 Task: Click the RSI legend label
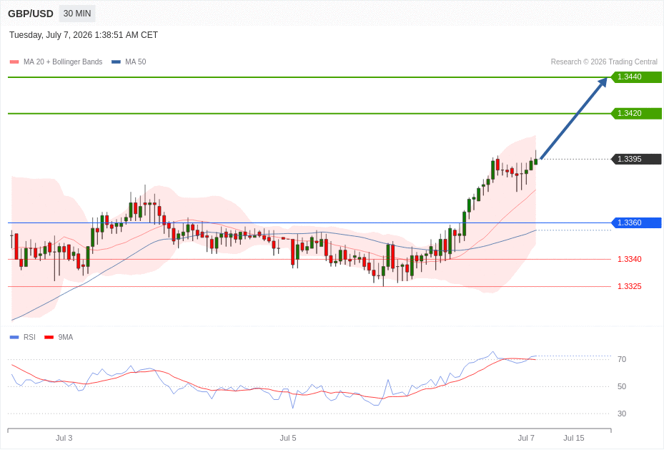pyautogui.click(x=29, y=337)
